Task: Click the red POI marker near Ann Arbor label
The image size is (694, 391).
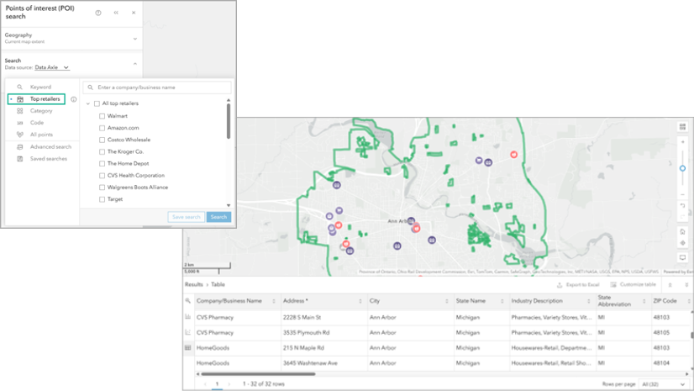Action: pos(417,229)
